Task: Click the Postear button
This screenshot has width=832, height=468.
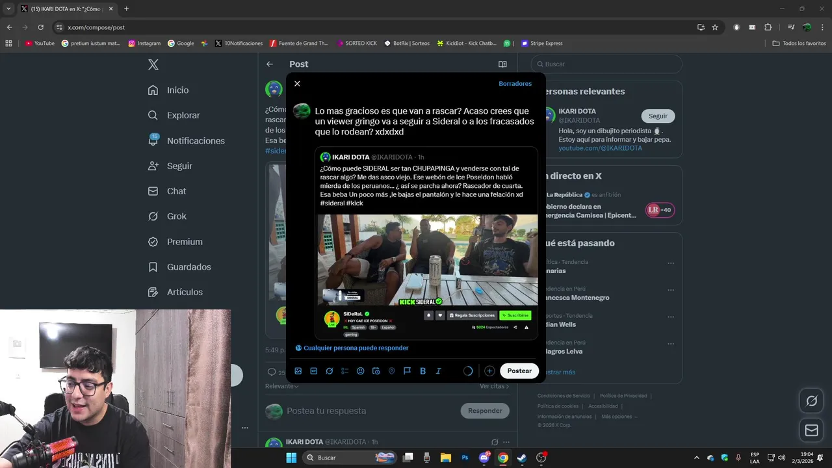Action: 519,371
